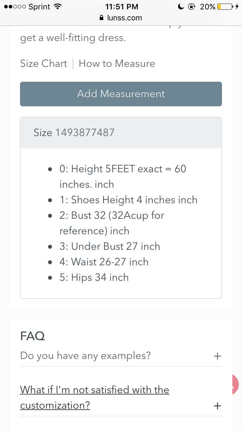Select the Waist 26-27 inch entry
Viewport: 242px width, 431px height.
[104, 262]
